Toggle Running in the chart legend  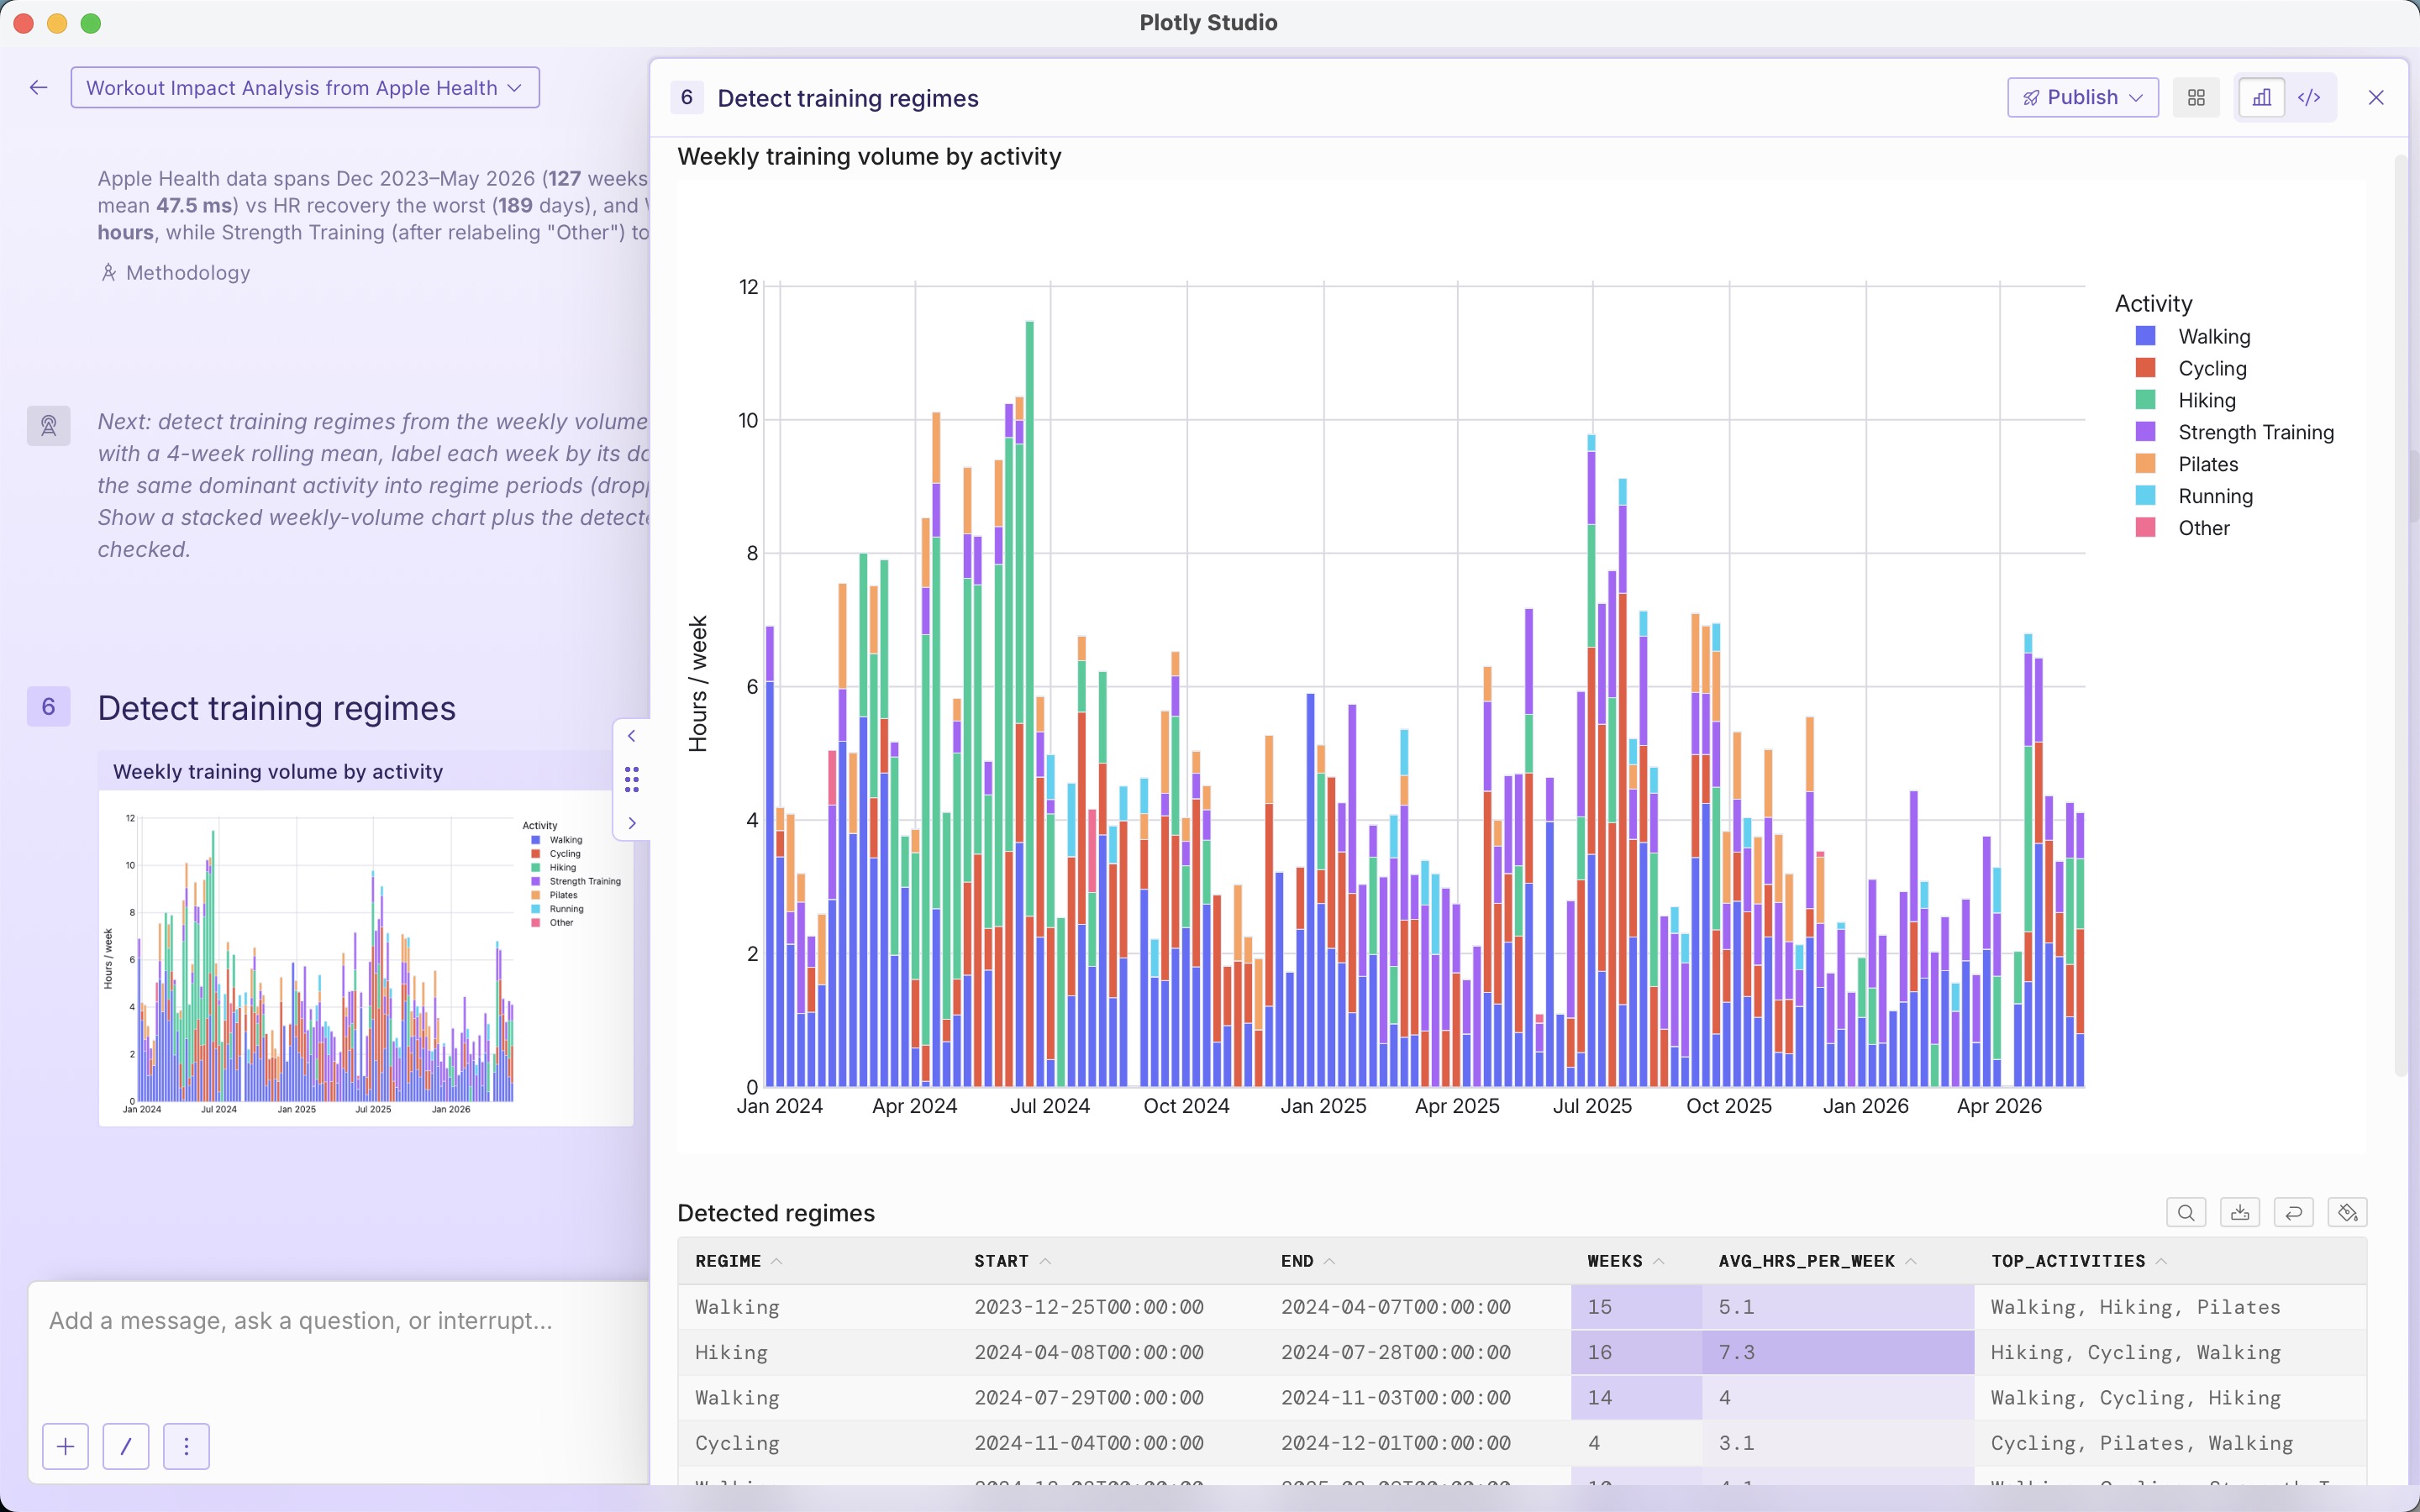click(2193, 497)
